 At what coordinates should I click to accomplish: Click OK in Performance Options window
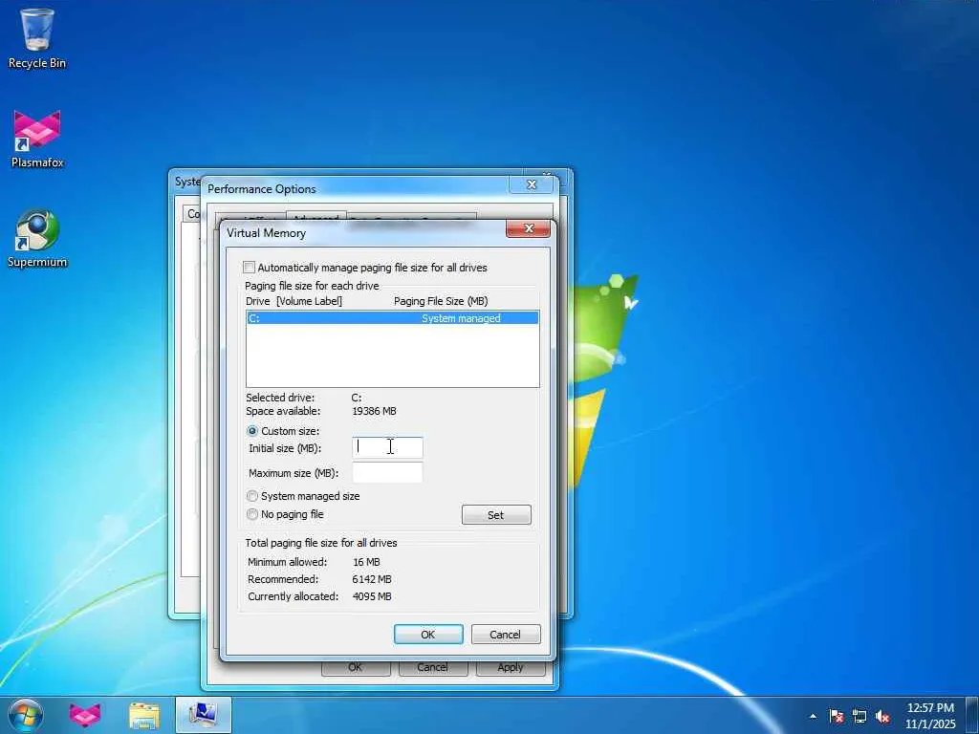tap(356, 667)
